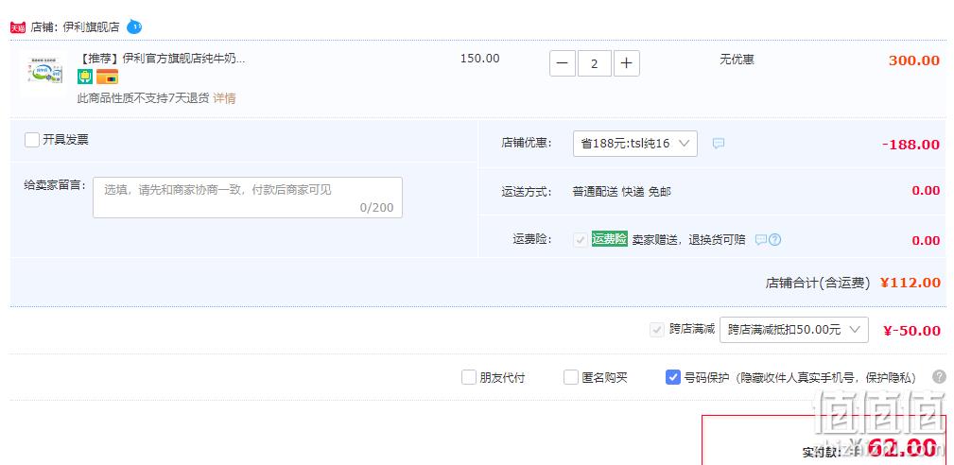The height and width of the screenshot is (465, 954).
Task: Open the 跨店满减抵扣50.00元 dropdown
Action: click(x=794, y=330)
